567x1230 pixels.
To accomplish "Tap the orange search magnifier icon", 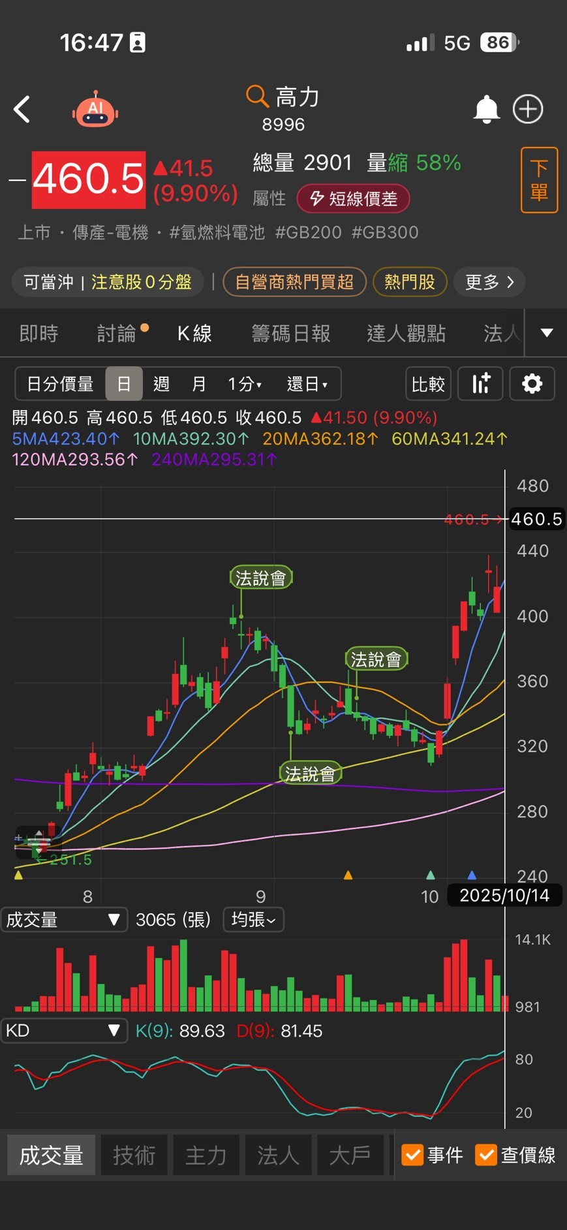I will click(257, 96).
